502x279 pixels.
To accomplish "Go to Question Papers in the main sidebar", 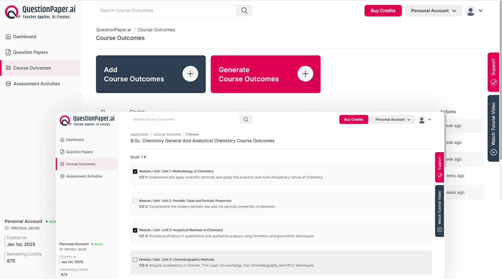I will click(x=30, y=52).
